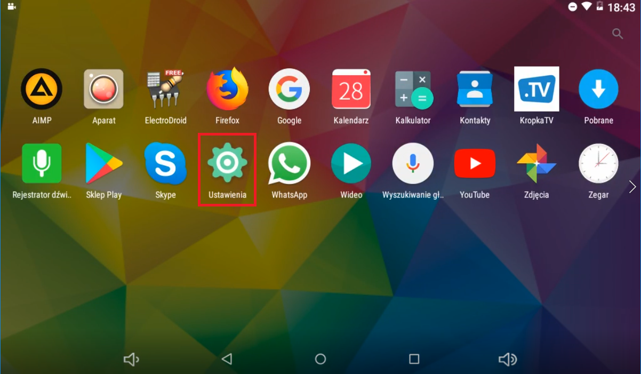
Task: Open Pobrane downloads app
Action: point(598,89)
